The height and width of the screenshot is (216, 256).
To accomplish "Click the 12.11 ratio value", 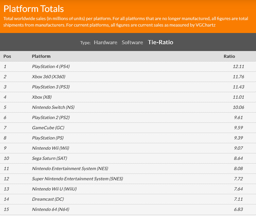I will point(238,66).
